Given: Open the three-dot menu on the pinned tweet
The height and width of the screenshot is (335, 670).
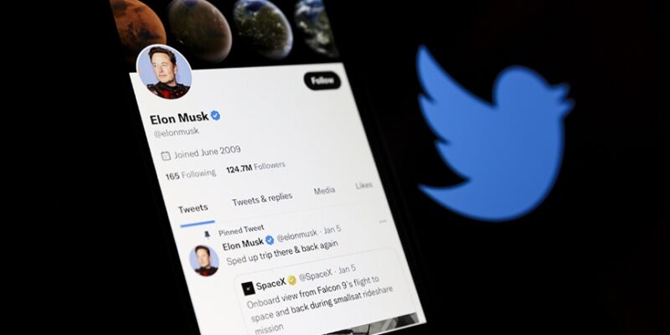Looking at the screenshot, I should (x=383, y=221).
